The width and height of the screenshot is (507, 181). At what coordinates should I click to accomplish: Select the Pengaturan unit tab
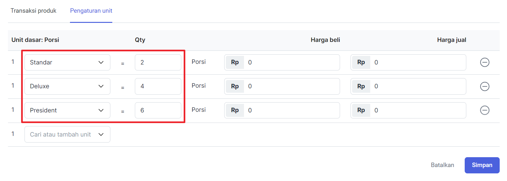(91, 11)
